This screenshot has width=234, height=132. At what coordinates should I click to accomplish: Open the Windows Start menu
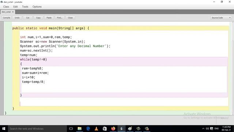coord(4,129)
